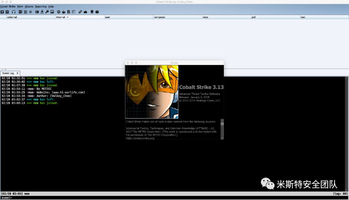
Task: Click the Connect to team server plus icon
Action: (2, 12)
